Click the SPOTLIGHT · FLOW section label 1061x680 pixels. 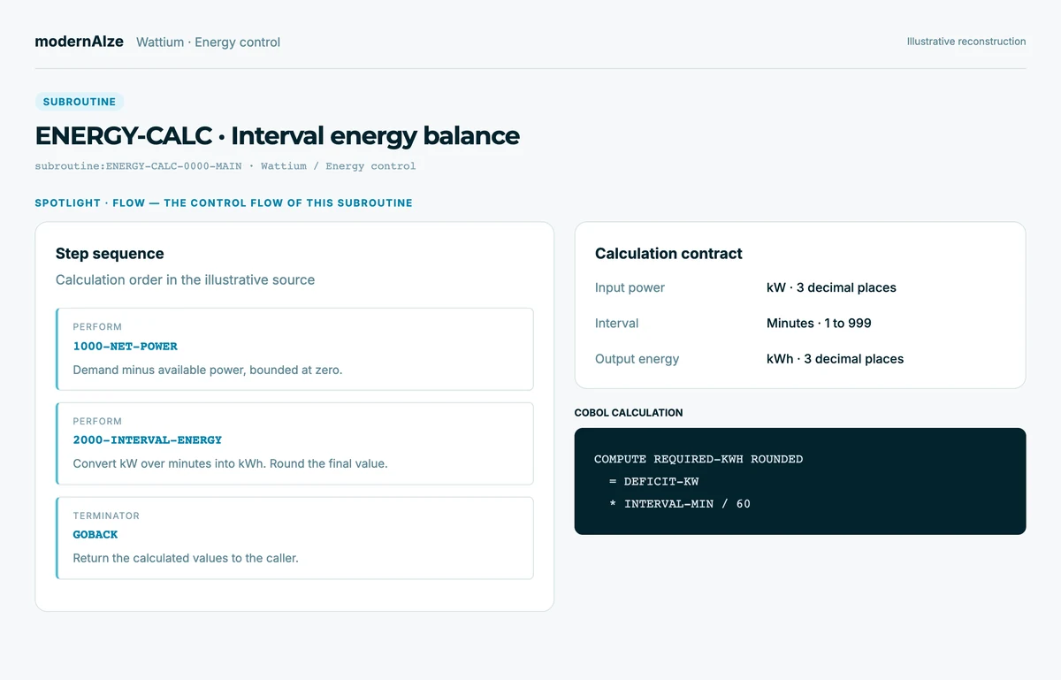(224, 202)
